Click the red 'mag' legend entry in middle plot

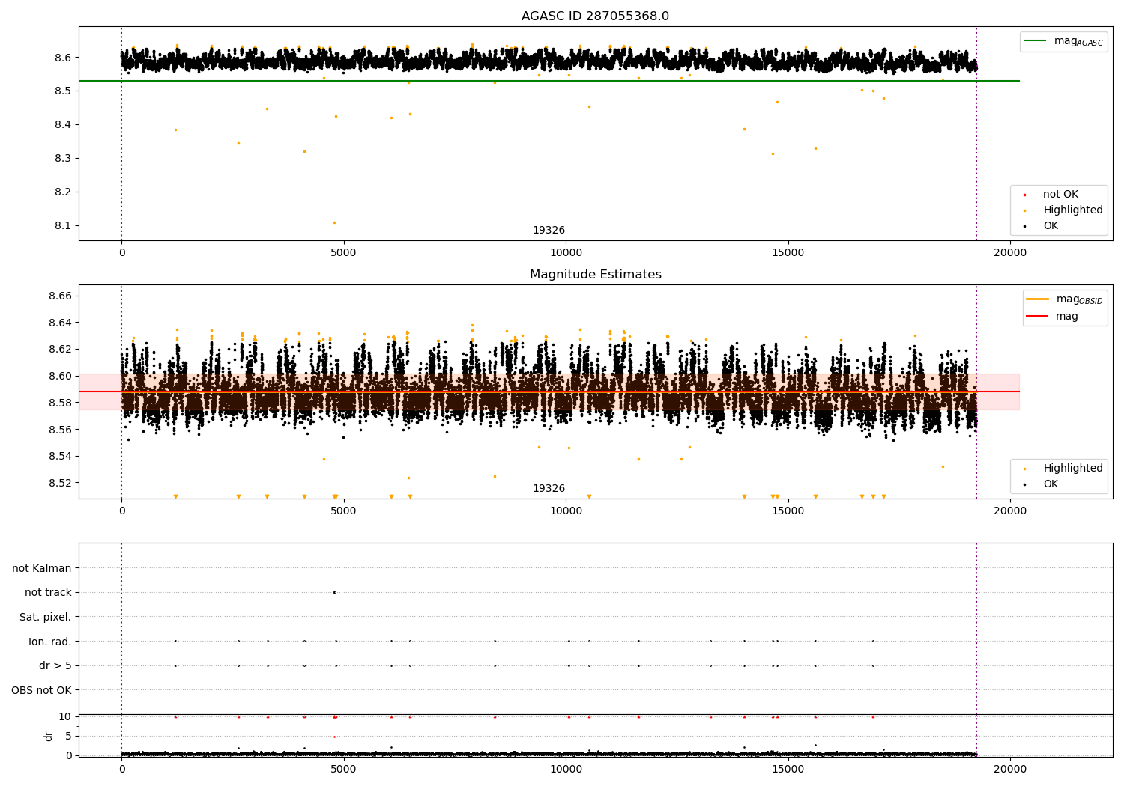(x=1052, y=317)
